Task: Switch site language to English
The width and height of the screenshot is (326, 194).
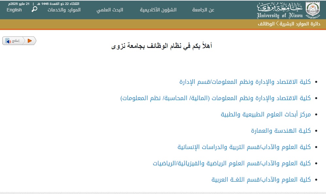Action: (x=14, y=10)
